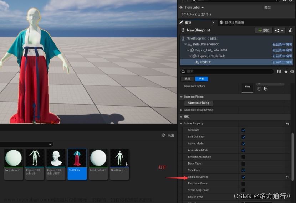Open content browser 设置 settings

168,135
